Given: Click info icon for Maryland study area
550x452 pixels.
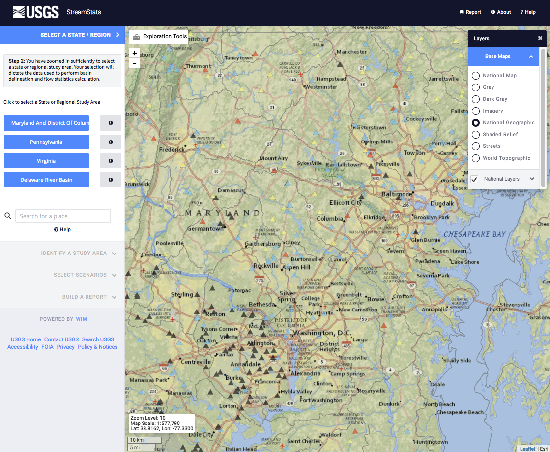Looking at the screenshot, I should tap(111, 123).
